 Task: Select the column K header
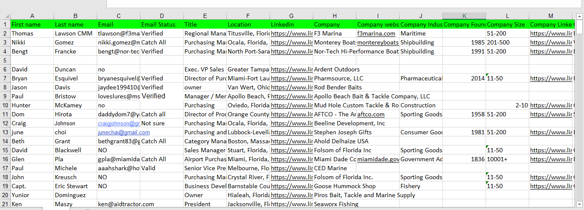pyautogui.click(x=464, y=16)
